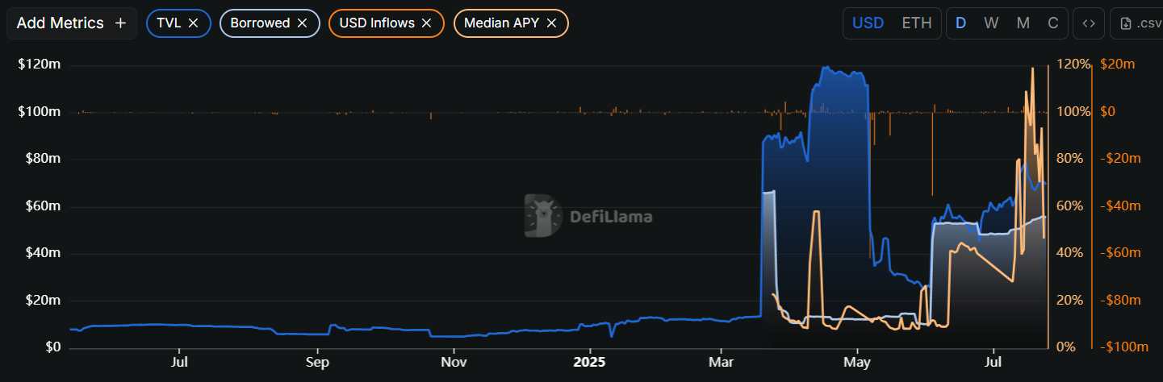Choose weekly interval W
This screenshot has height=382, width=1163.
click(x=991, y=23)
